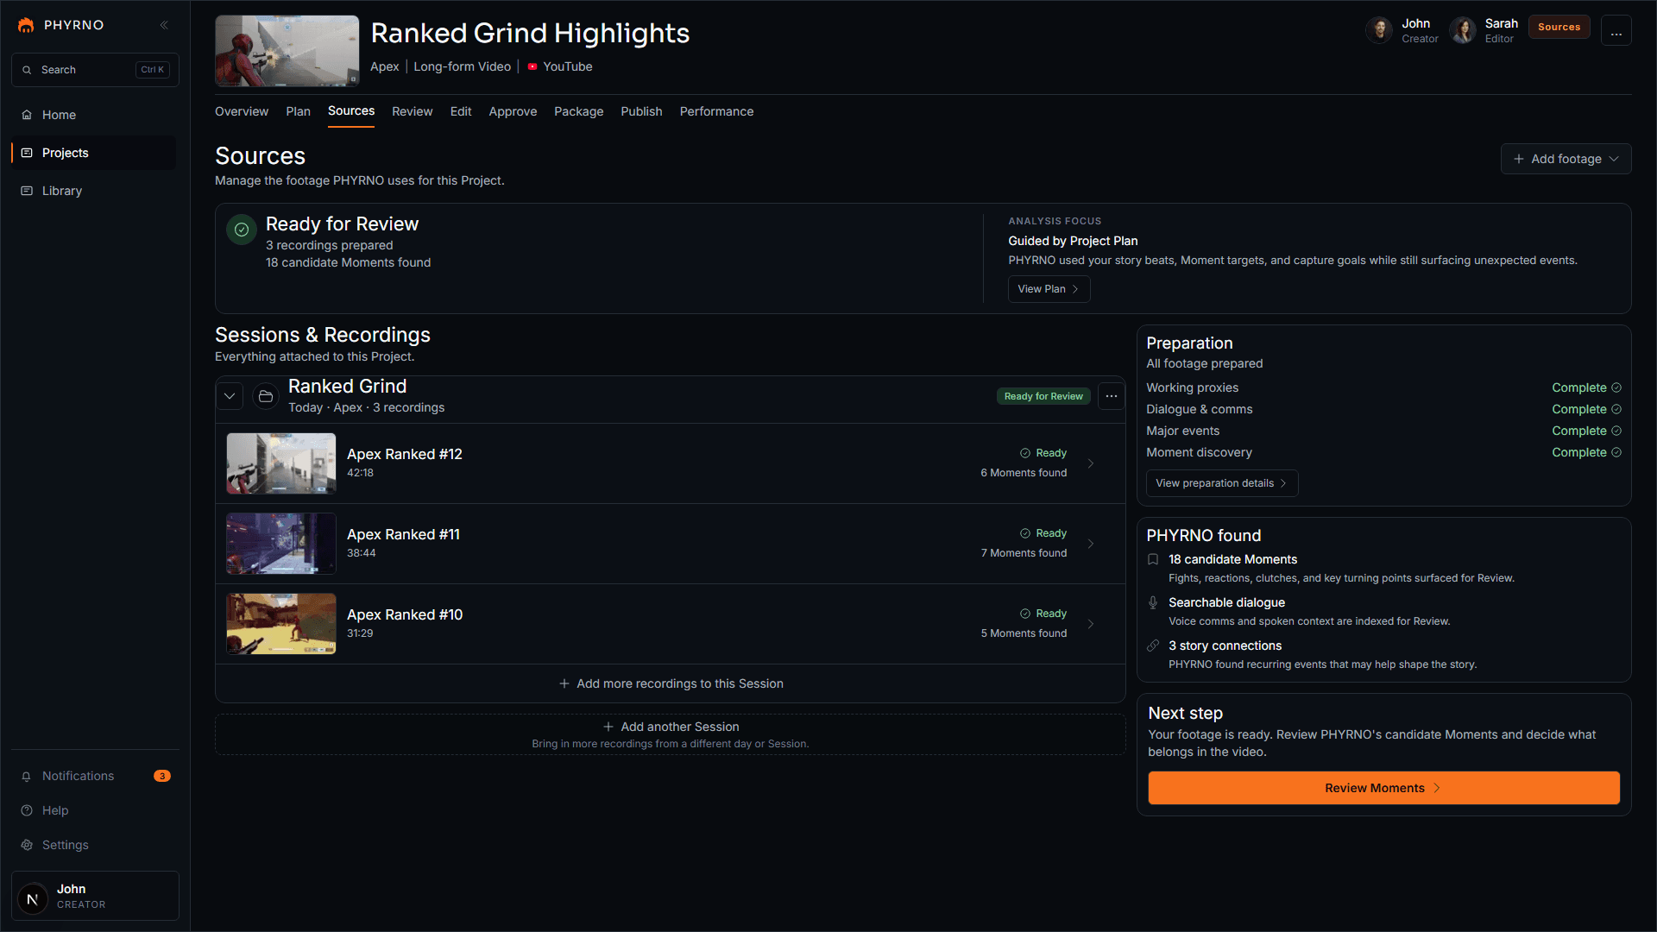The height and width of the screenshot is (932, 1657).
Task: Click "6 Moments found" text
Action: click(1024, 473)
